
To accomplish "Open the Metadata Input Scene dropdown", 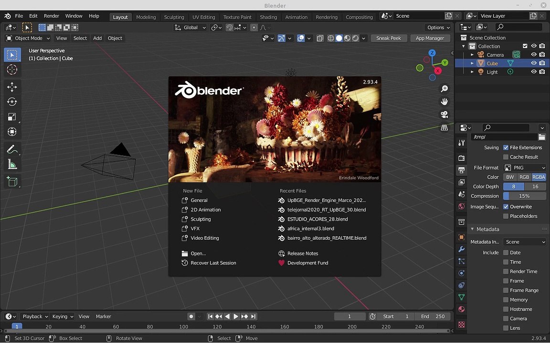I will (x=525, y=242).
